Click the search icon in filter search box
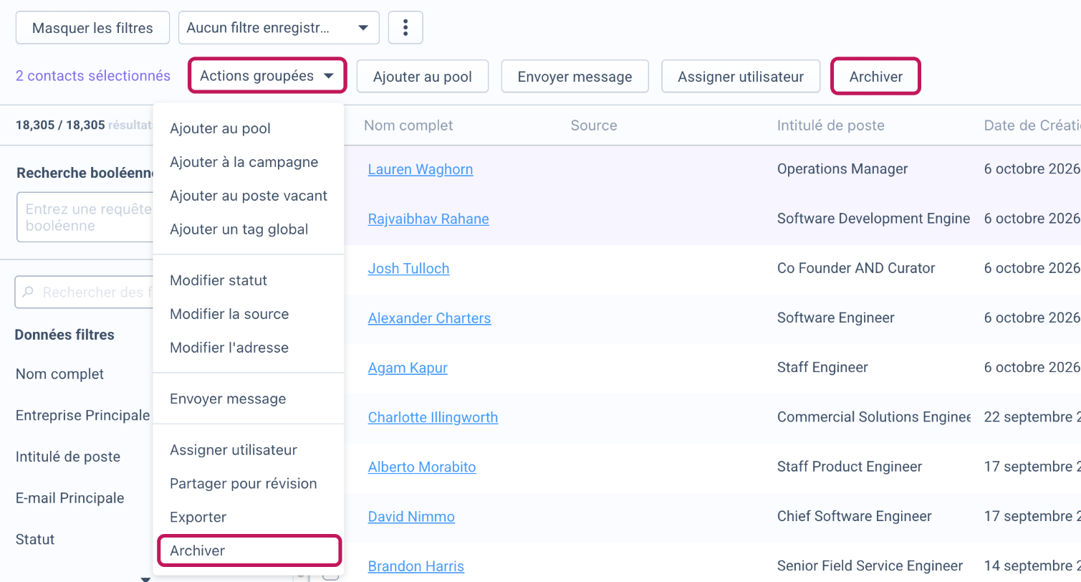The width and height of the screenshot is (1081, 582). coord(28,292)
